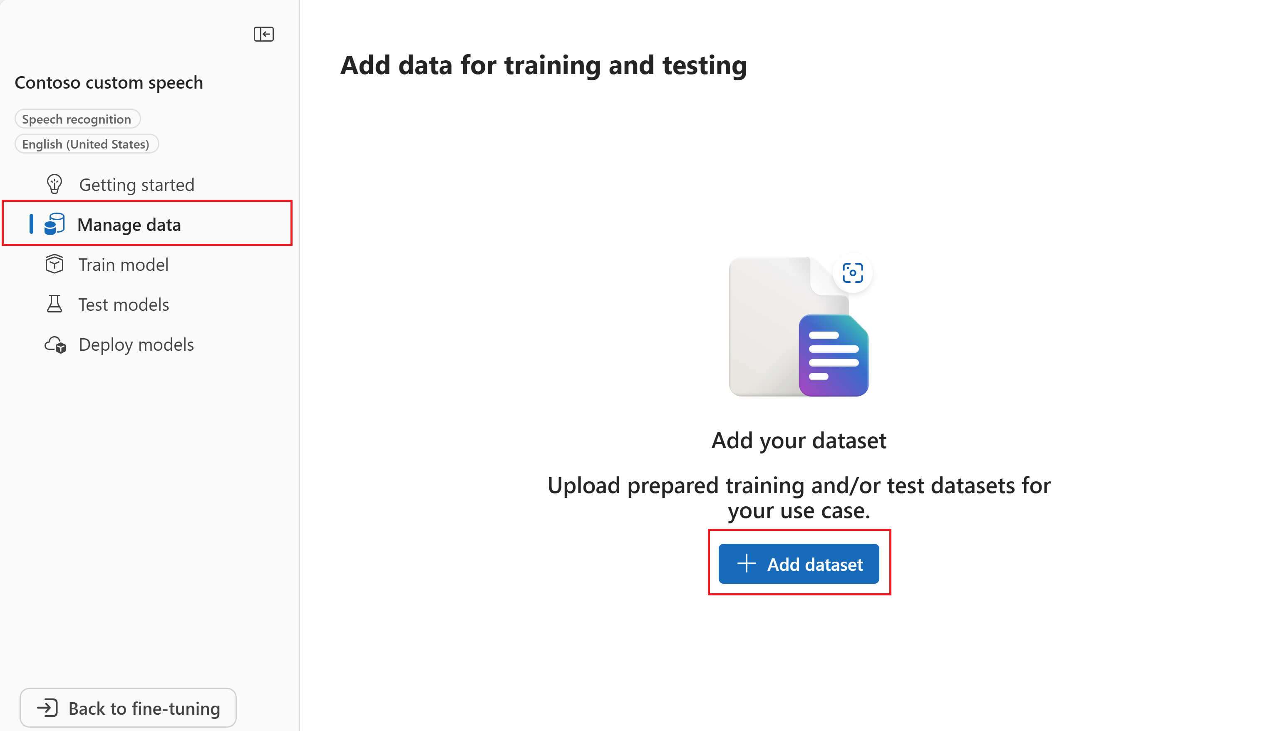Click the English (United States) language tag
This screenshot has height=731, width=1268.
click(86, 144)
